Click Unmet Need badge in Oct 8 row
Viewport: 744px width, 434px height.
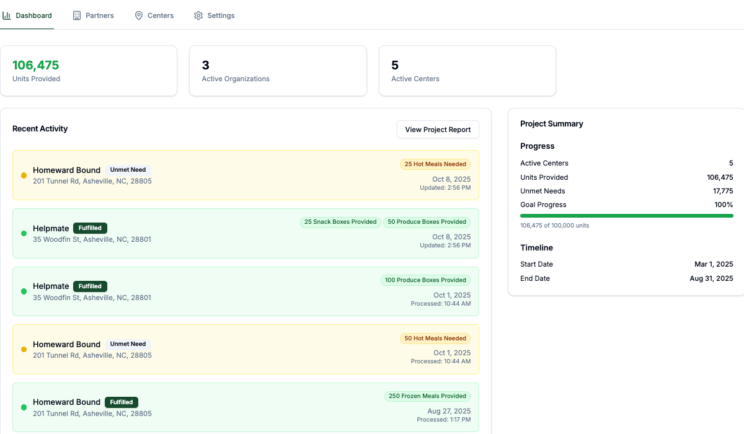[128, 170]
